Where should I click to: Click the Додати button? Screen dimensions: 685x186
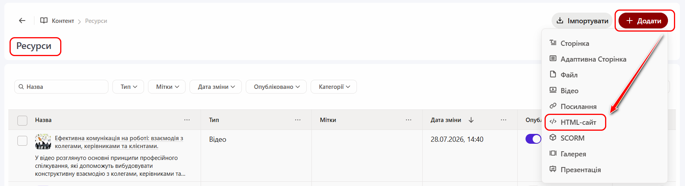(x=643, y=21)
